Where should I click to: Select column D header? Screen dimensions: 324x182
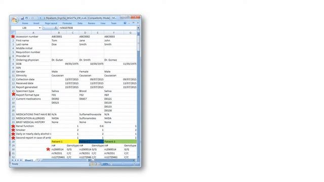[85, 32]
